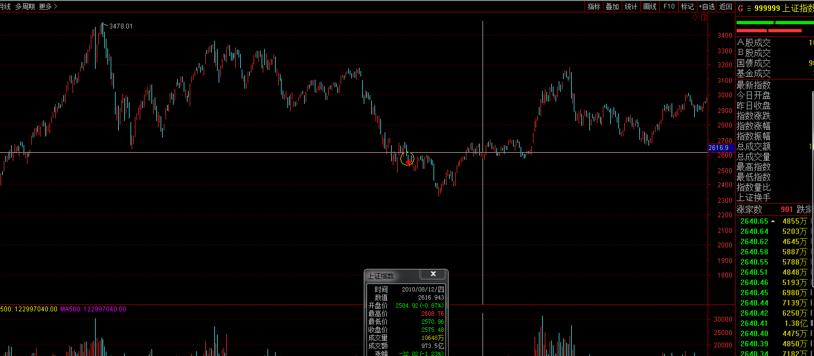Image resolution: width=814 pixels, height=356 pixels.
Task: Select the 画线 drawing tool button
Action: pyautogui.click(x=650, y=6)
